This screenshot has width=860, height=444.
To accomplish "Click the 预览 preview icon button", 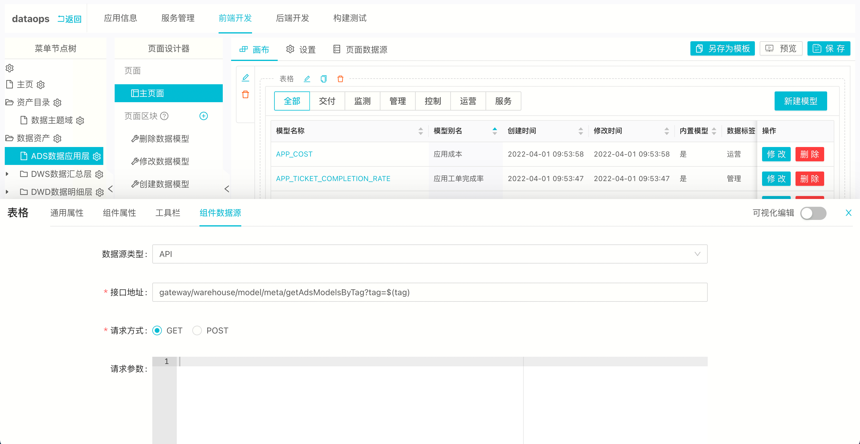I will tap(781, 48).
